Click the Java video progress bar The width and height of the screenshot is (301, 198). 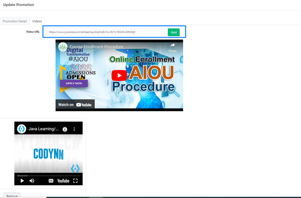(48, 175)
